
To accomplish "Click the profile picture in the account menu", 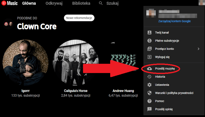I will pyautogui.click(x=151, y=13).
